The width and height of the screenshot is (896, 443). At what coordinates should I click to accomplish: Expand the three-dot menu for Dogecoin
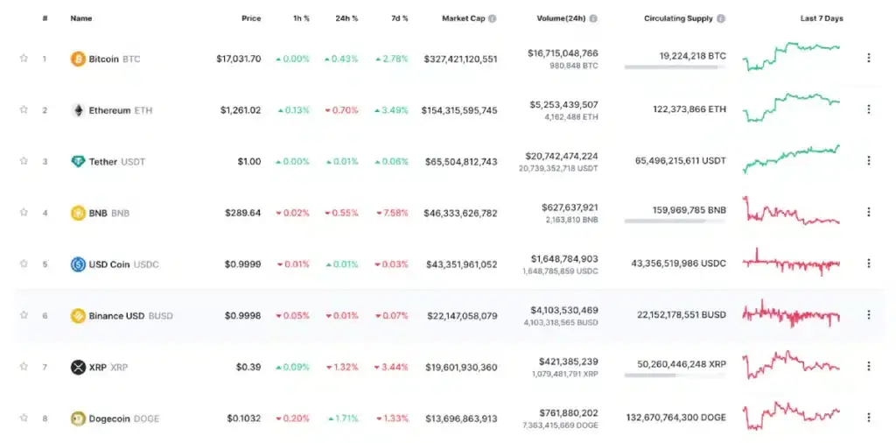click(x=868, y=418)
